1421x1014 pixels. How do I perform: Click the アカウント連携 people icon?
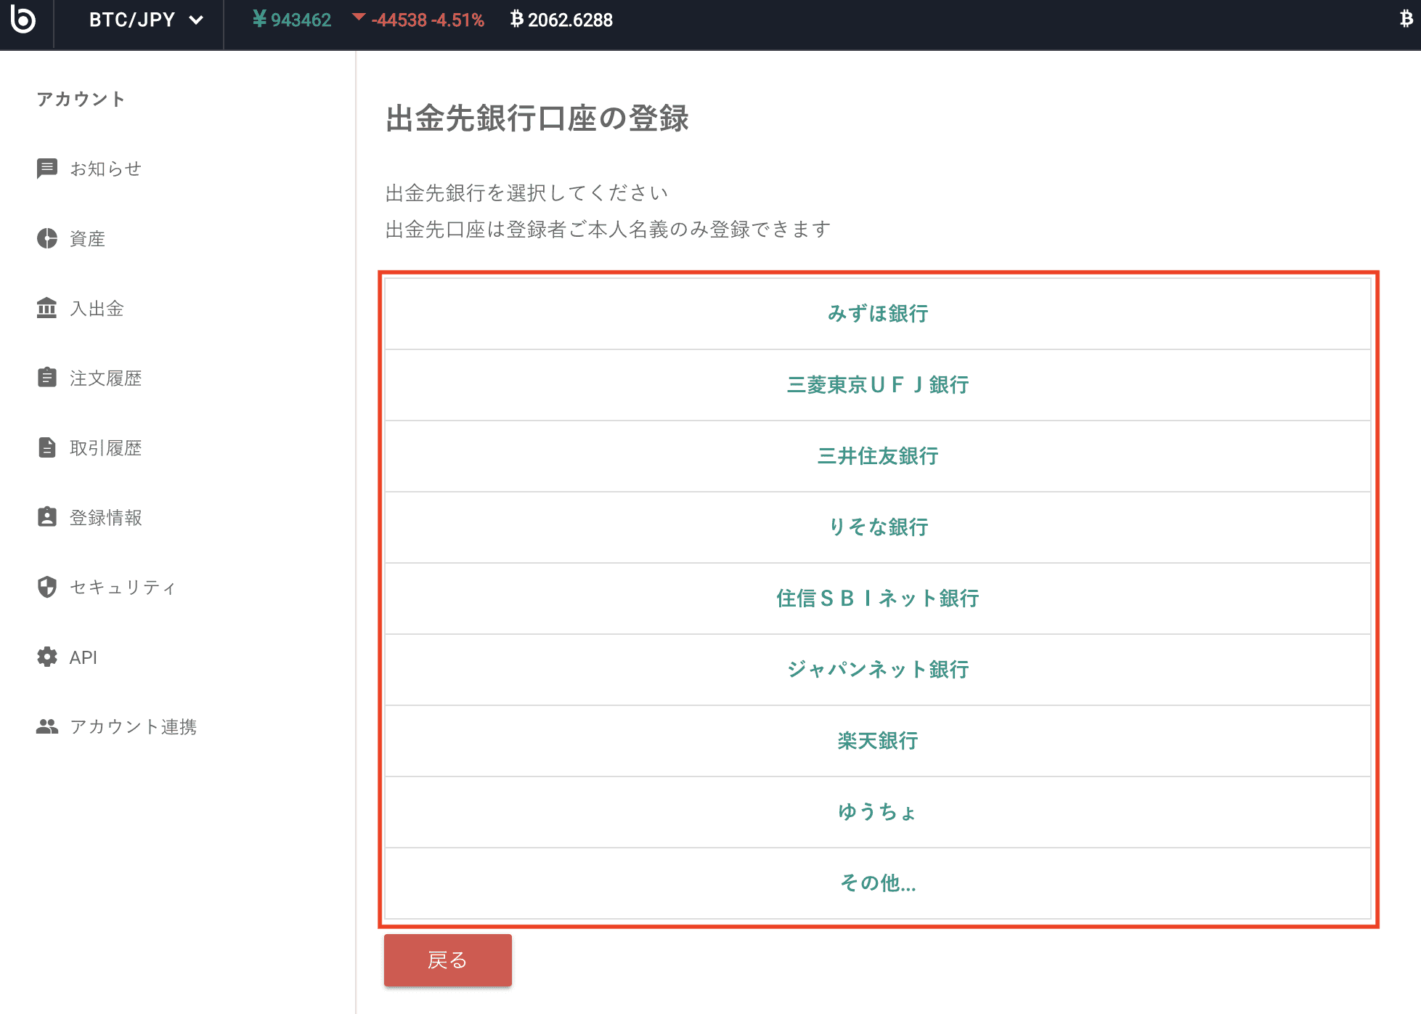(47, 726)
